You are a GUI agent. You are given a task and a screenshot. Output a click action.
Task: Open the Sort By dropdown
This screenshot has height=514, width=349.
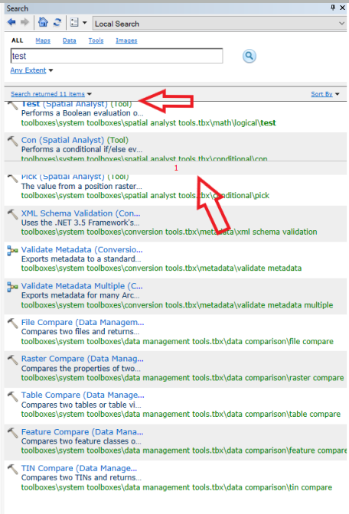pyautogui.click(x=325, y=94)
